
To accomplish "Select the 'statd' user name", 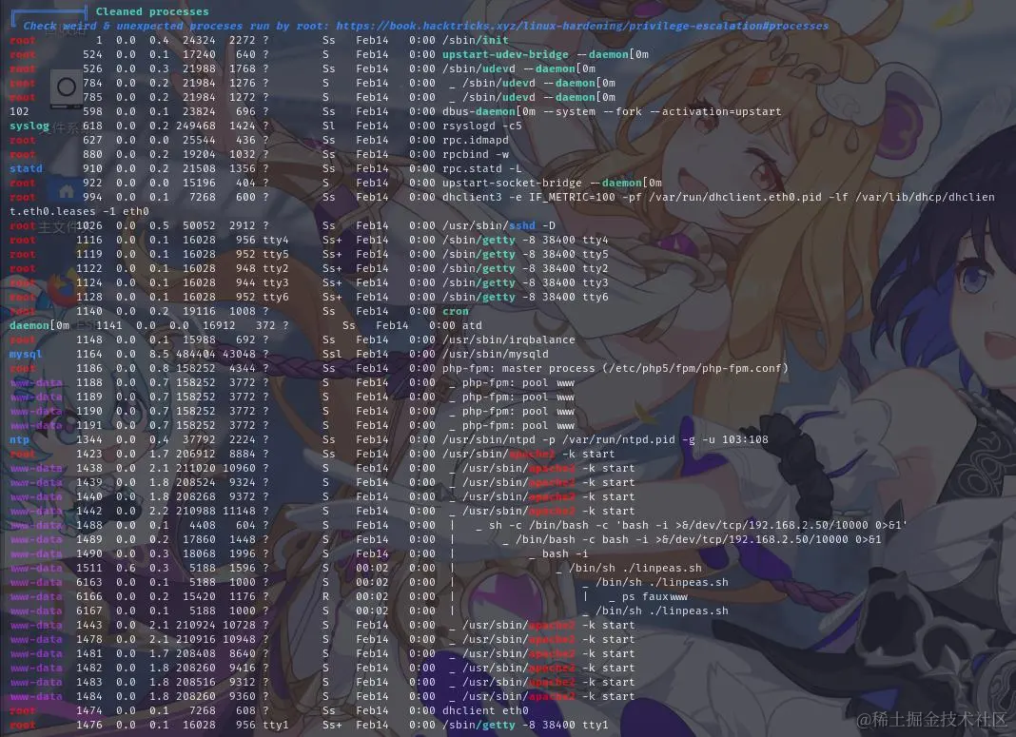I will [x=26, y=168].
